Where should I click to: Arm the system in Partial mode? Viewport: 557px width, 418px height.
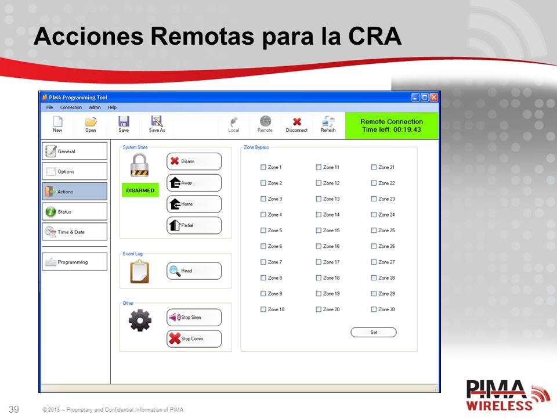(194, 225)
